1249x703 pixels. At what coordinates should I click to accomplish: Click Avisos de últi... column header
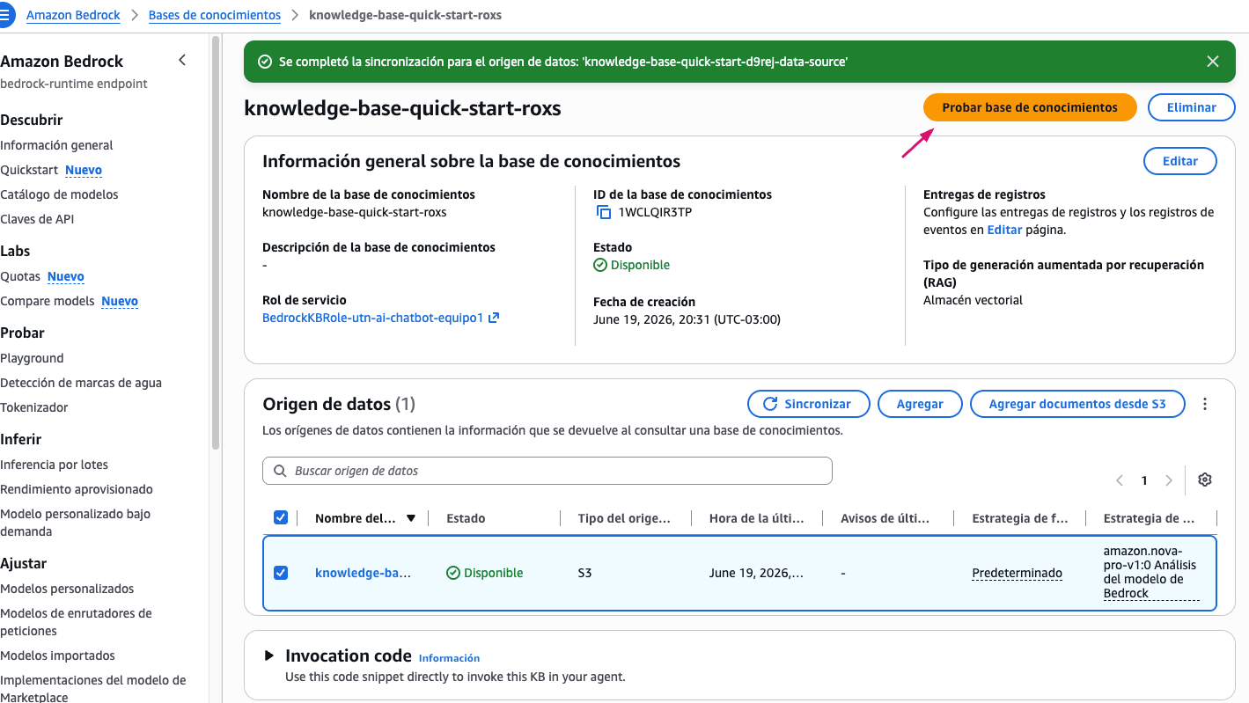click(x=885, y=518)
